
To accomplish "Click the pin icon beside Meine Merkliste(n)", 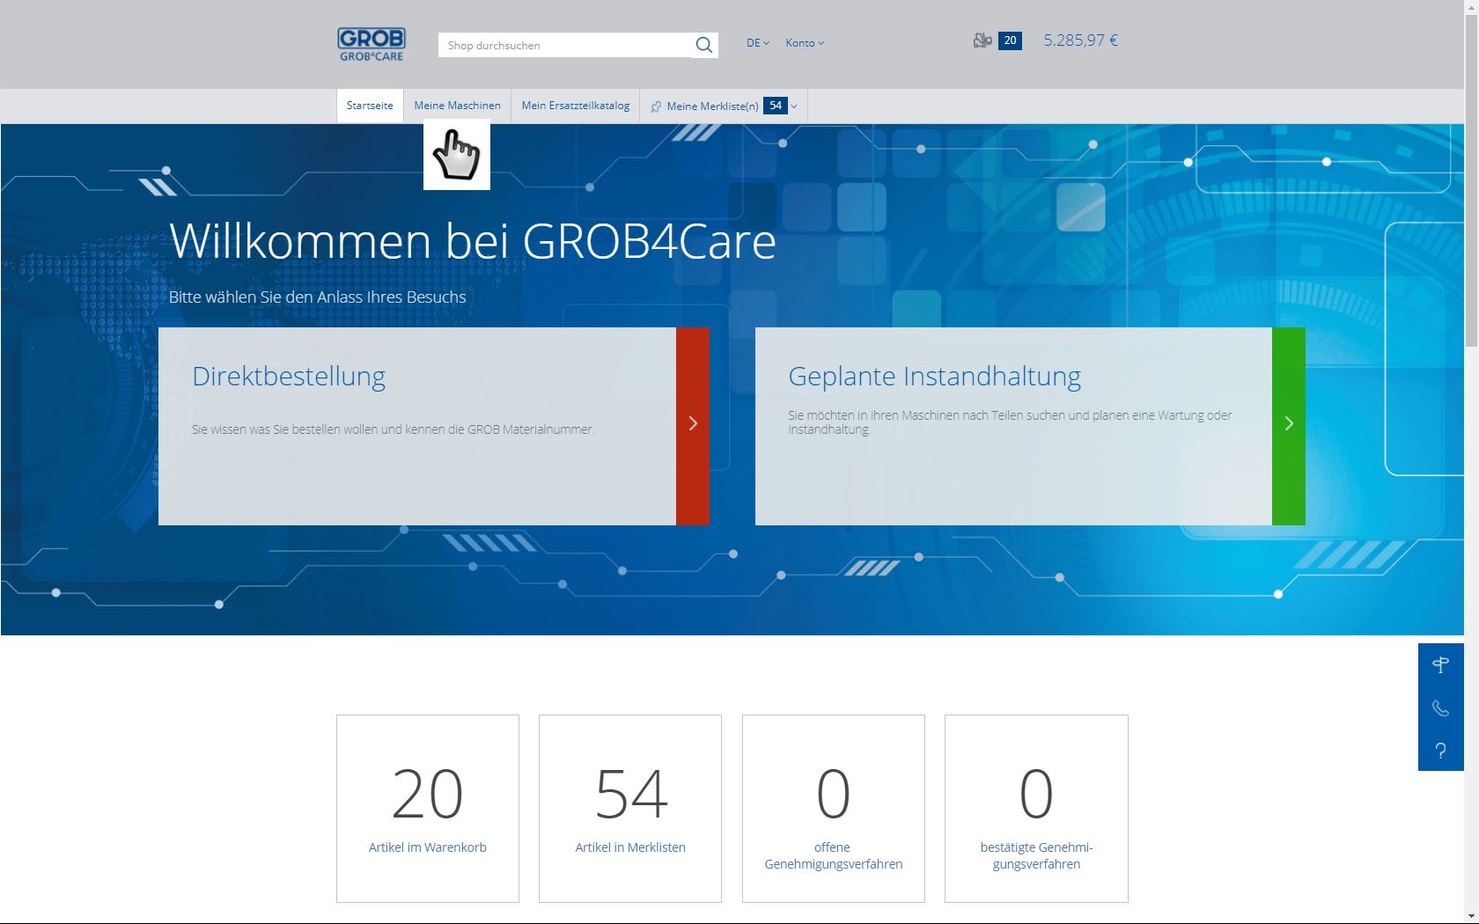I will point(656,106).
